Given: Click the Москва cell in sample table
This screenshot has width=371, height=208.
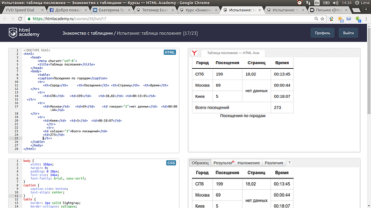Looking at the screenshot, I should click(x=202, y=195).
